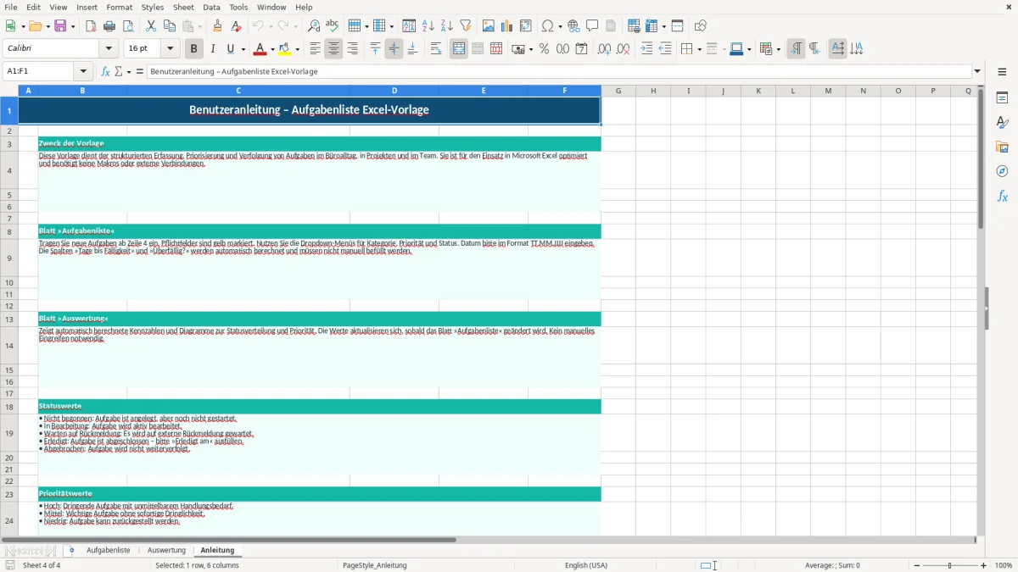
Task: Open the underline style dropdown arrow
Action: click(243, 49)
